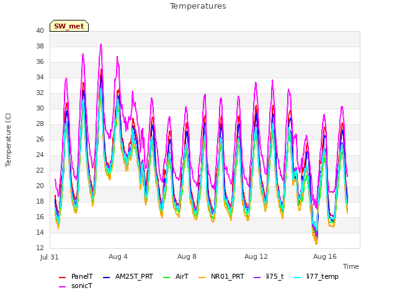
Task: Select the PanelT legend entry
Action: point(82,276)
